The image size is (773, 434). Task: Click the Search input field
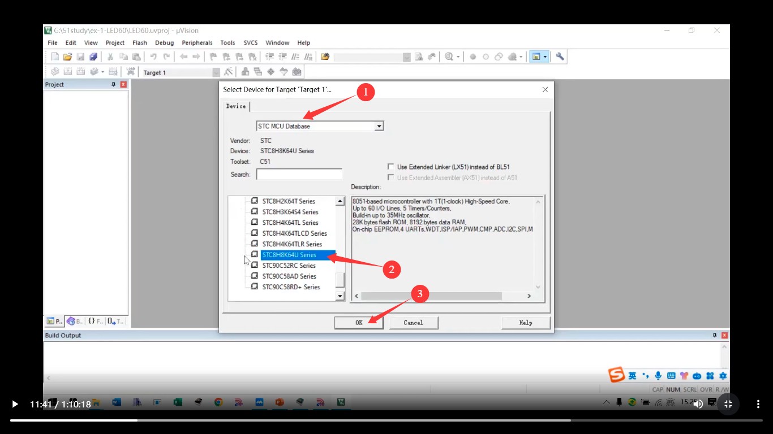299,175
